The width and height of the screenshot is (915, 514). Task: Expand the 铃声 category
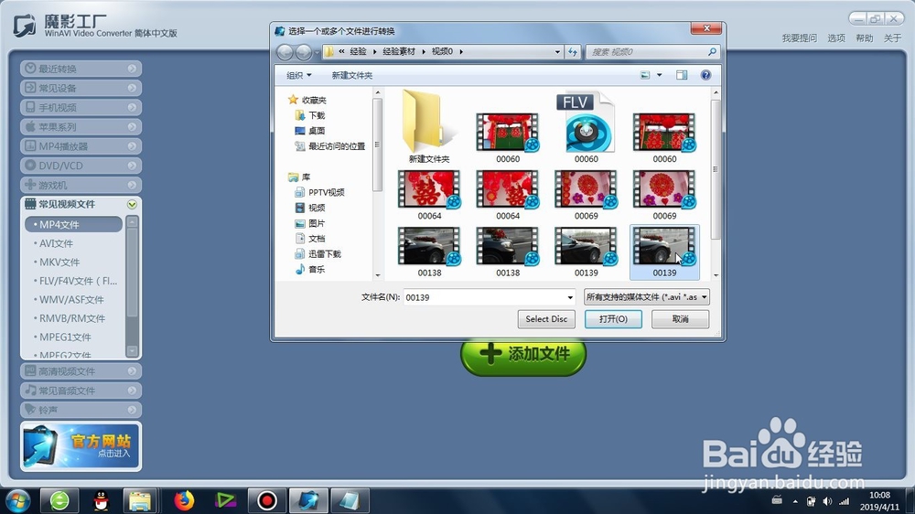click(81, 410)
